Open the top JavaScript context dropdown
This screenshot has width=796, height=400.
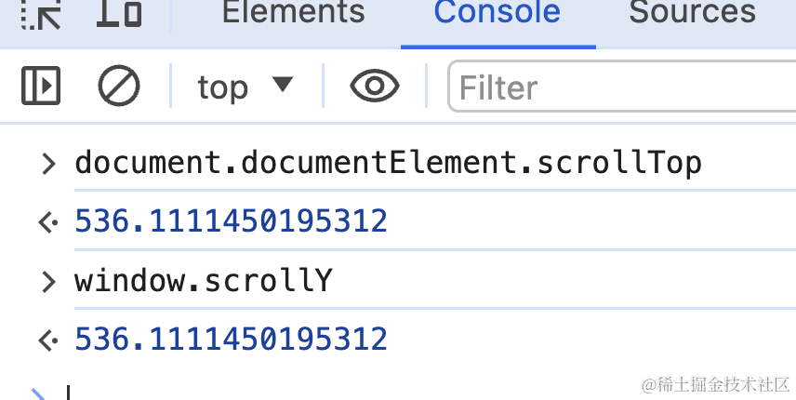(x=245, y=87)
